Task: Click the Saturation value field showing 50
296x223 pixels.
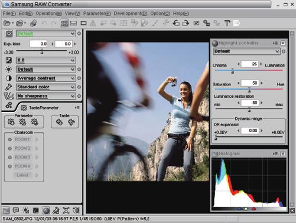Action: pos(250,83)
